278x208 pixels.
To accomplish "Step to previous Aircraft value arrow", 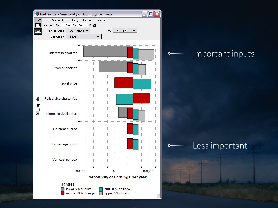I will click(90, 25).
